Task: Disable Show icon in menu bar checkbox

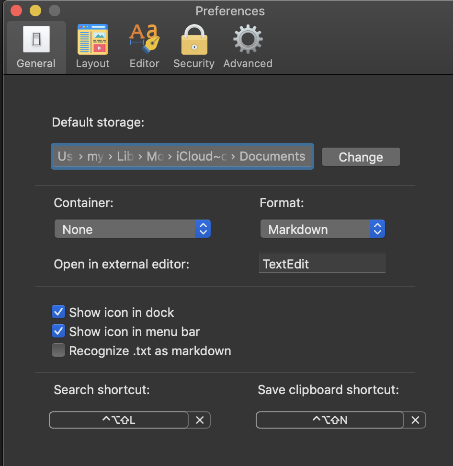Action: 58,331
